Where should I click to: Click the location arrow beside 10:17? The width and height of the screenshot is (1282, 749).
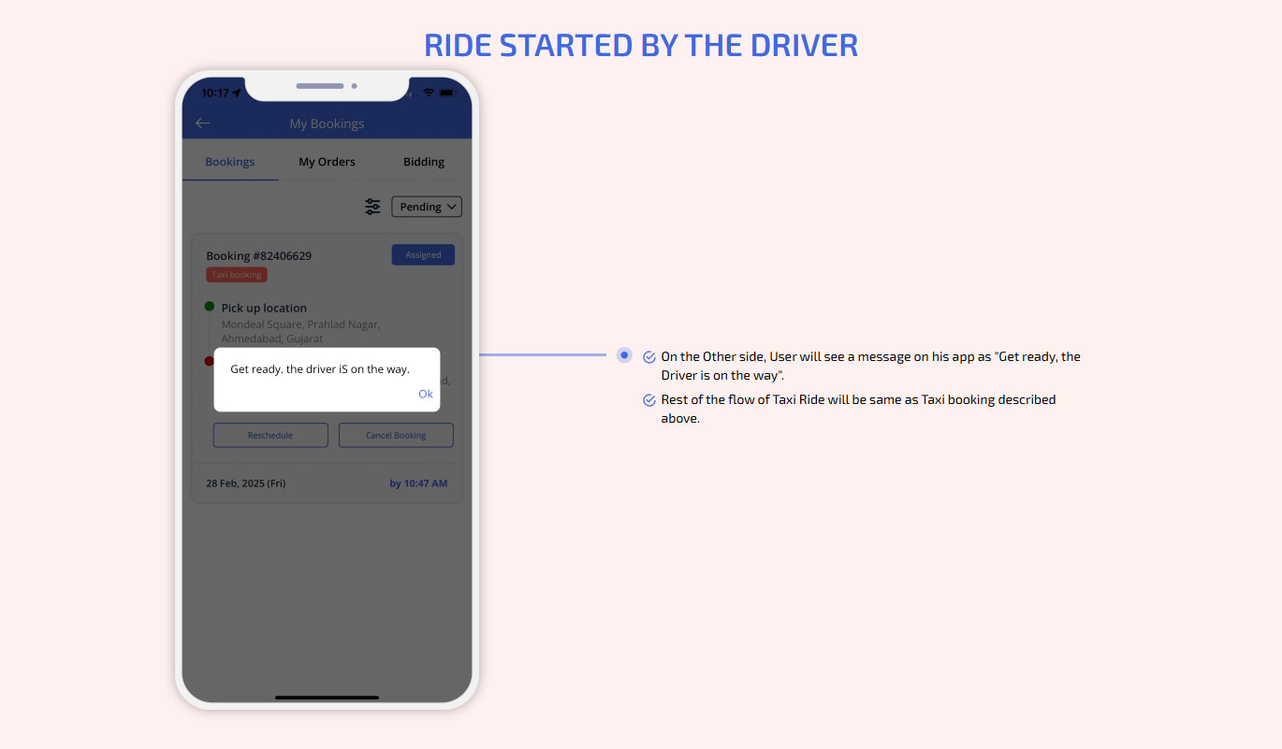[x=237, y=93]
